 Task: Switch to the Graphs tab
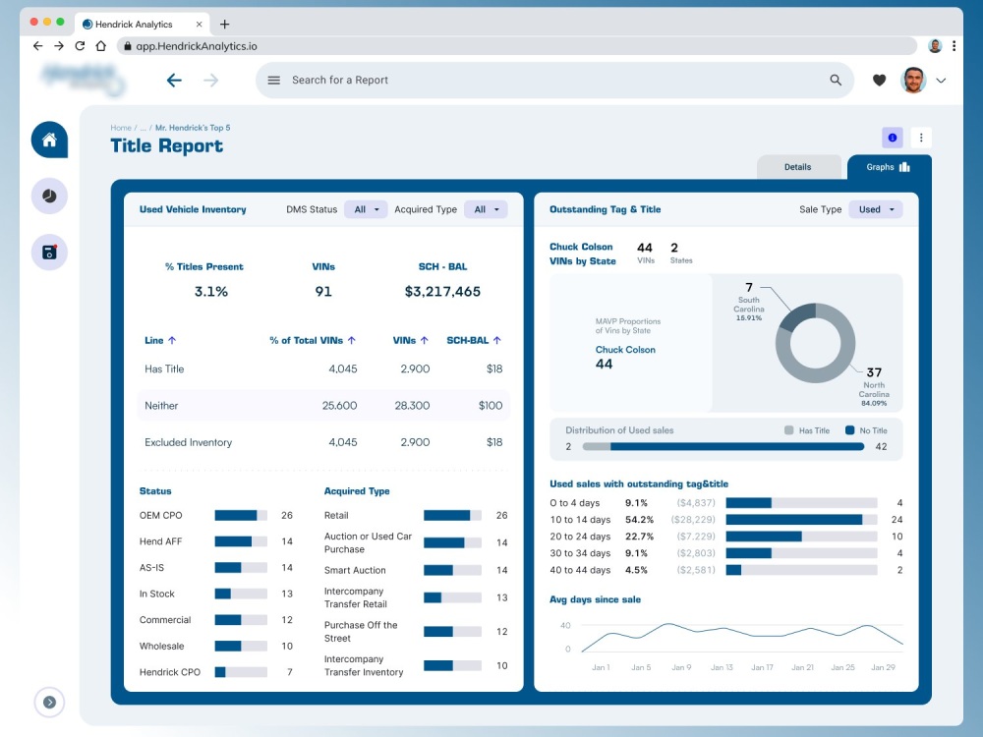(x=889, y=167)
